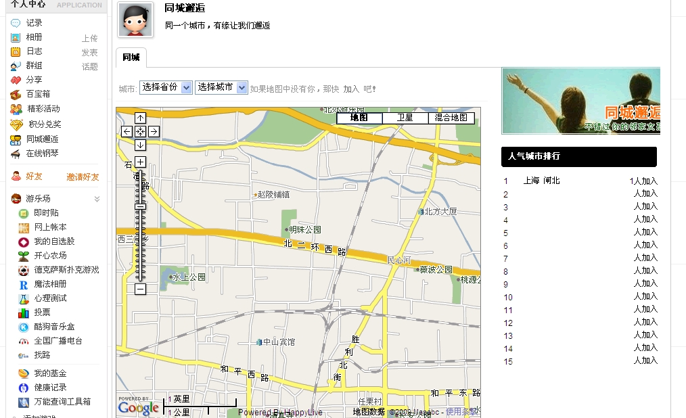Viewport: 686px width, 418px height.
Task: Open the 我的自选股 stock icon
Action: [23, 241]
